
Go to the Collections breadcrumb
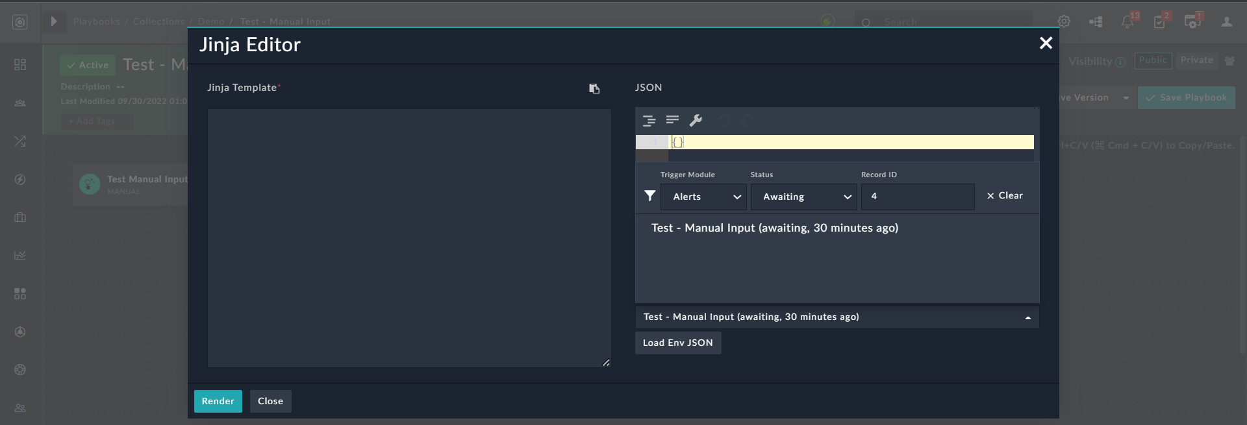point(159,21)
